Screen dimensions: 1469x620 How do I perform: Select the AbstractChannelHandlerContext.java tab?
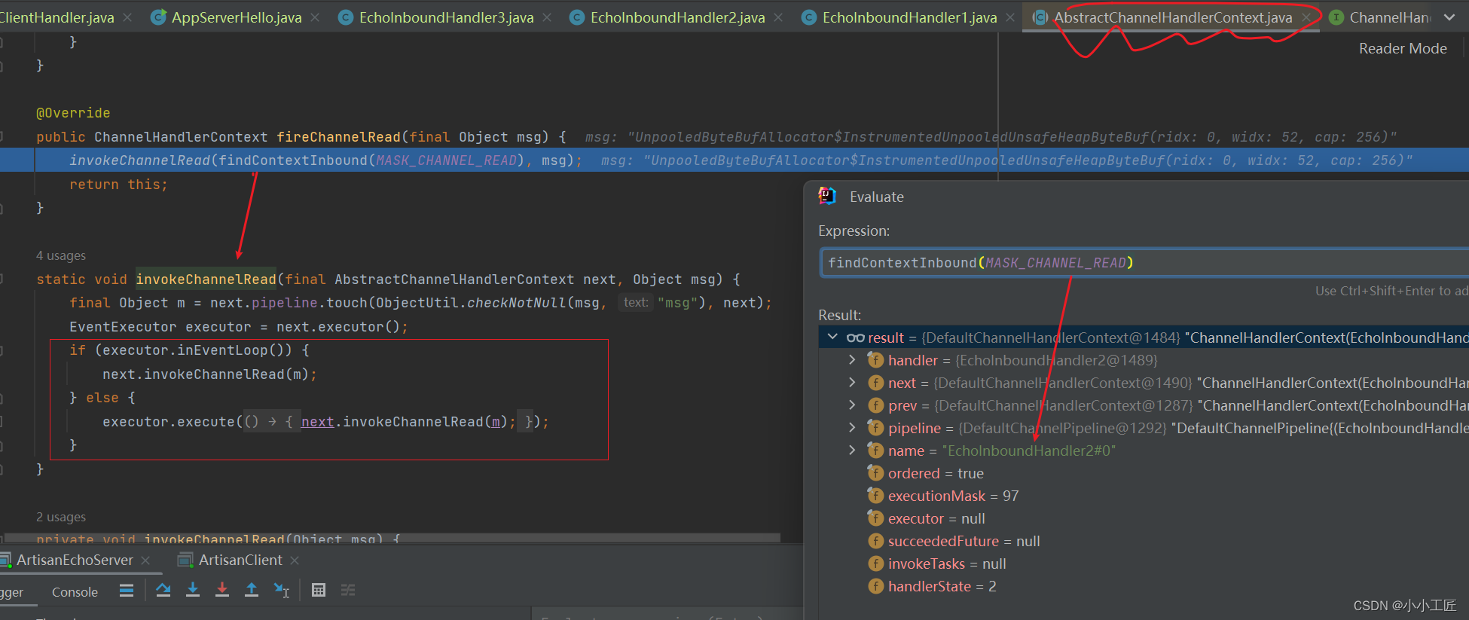click(x=1173, y=17)
